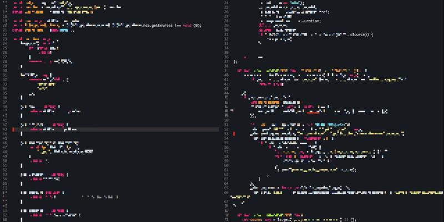
Task: Click line number 62 in left pane gutter
Action: coord(5,215)
